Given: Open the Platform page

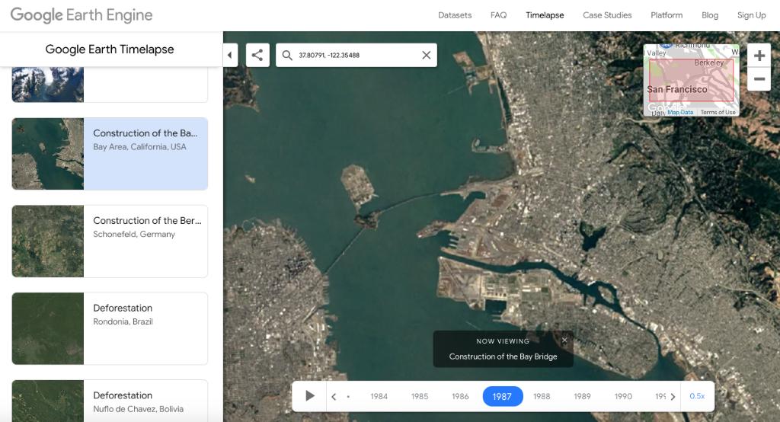Looking at the screenshot, I should [667, 15].
